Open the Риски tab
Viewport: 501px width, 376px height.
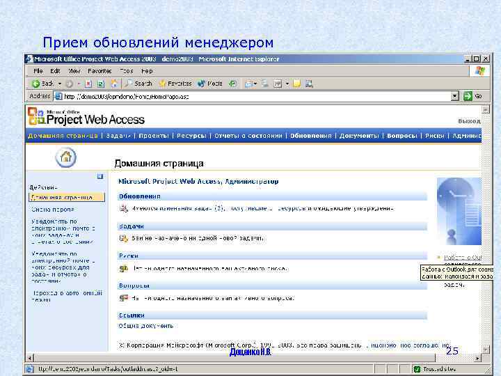coord(434,136)
